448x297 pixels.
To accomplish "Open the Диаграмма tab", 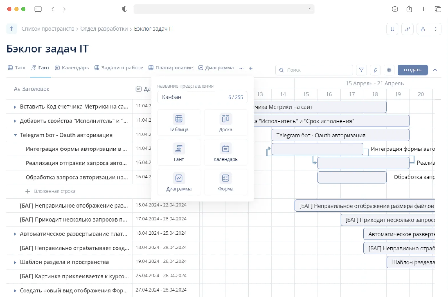I will [216, 68].
